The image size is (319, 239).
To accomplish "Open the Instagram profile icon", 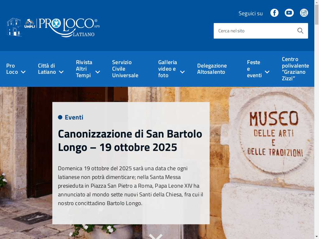I will point(304,13).
